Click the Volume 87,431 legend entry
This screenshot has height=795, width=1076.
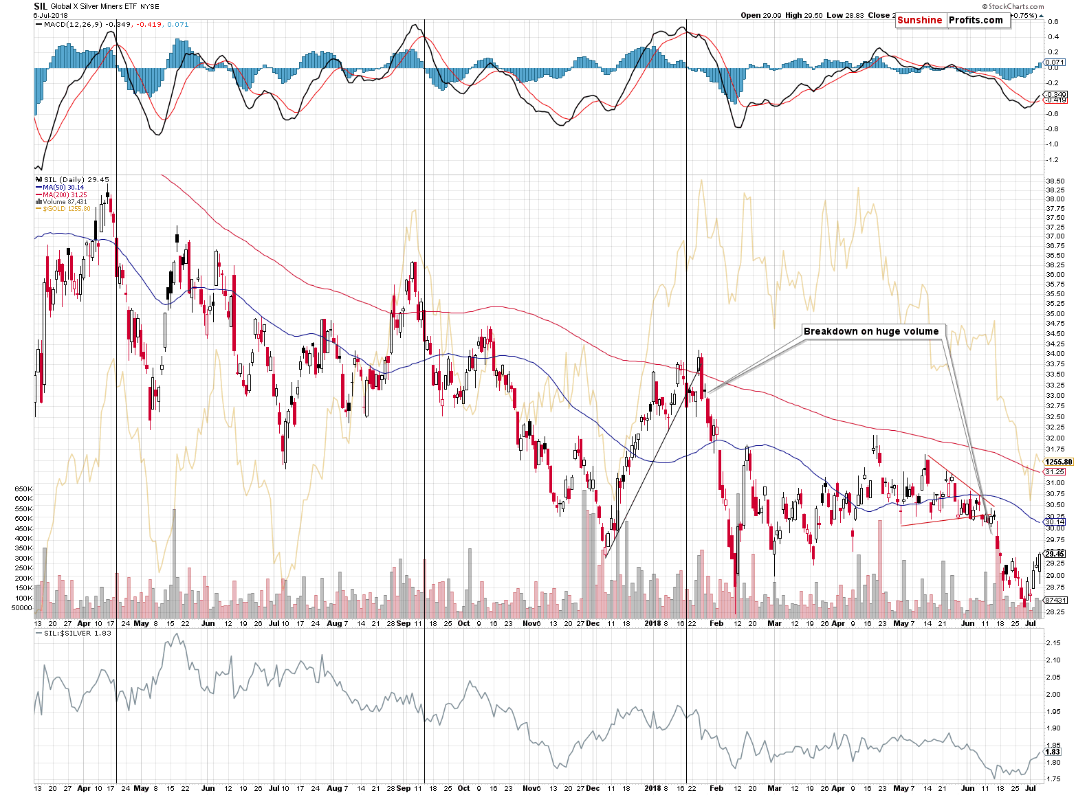pyautogui.click(x=62, y=201)
